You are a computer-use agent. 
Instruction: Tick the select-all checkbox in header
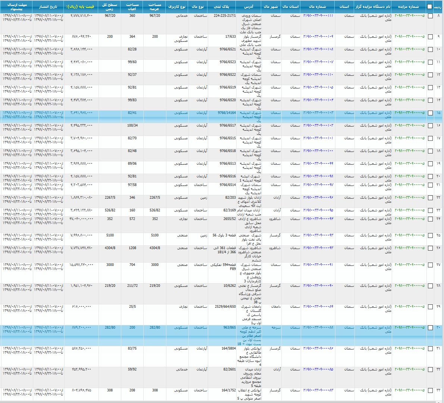coord(430,7)
